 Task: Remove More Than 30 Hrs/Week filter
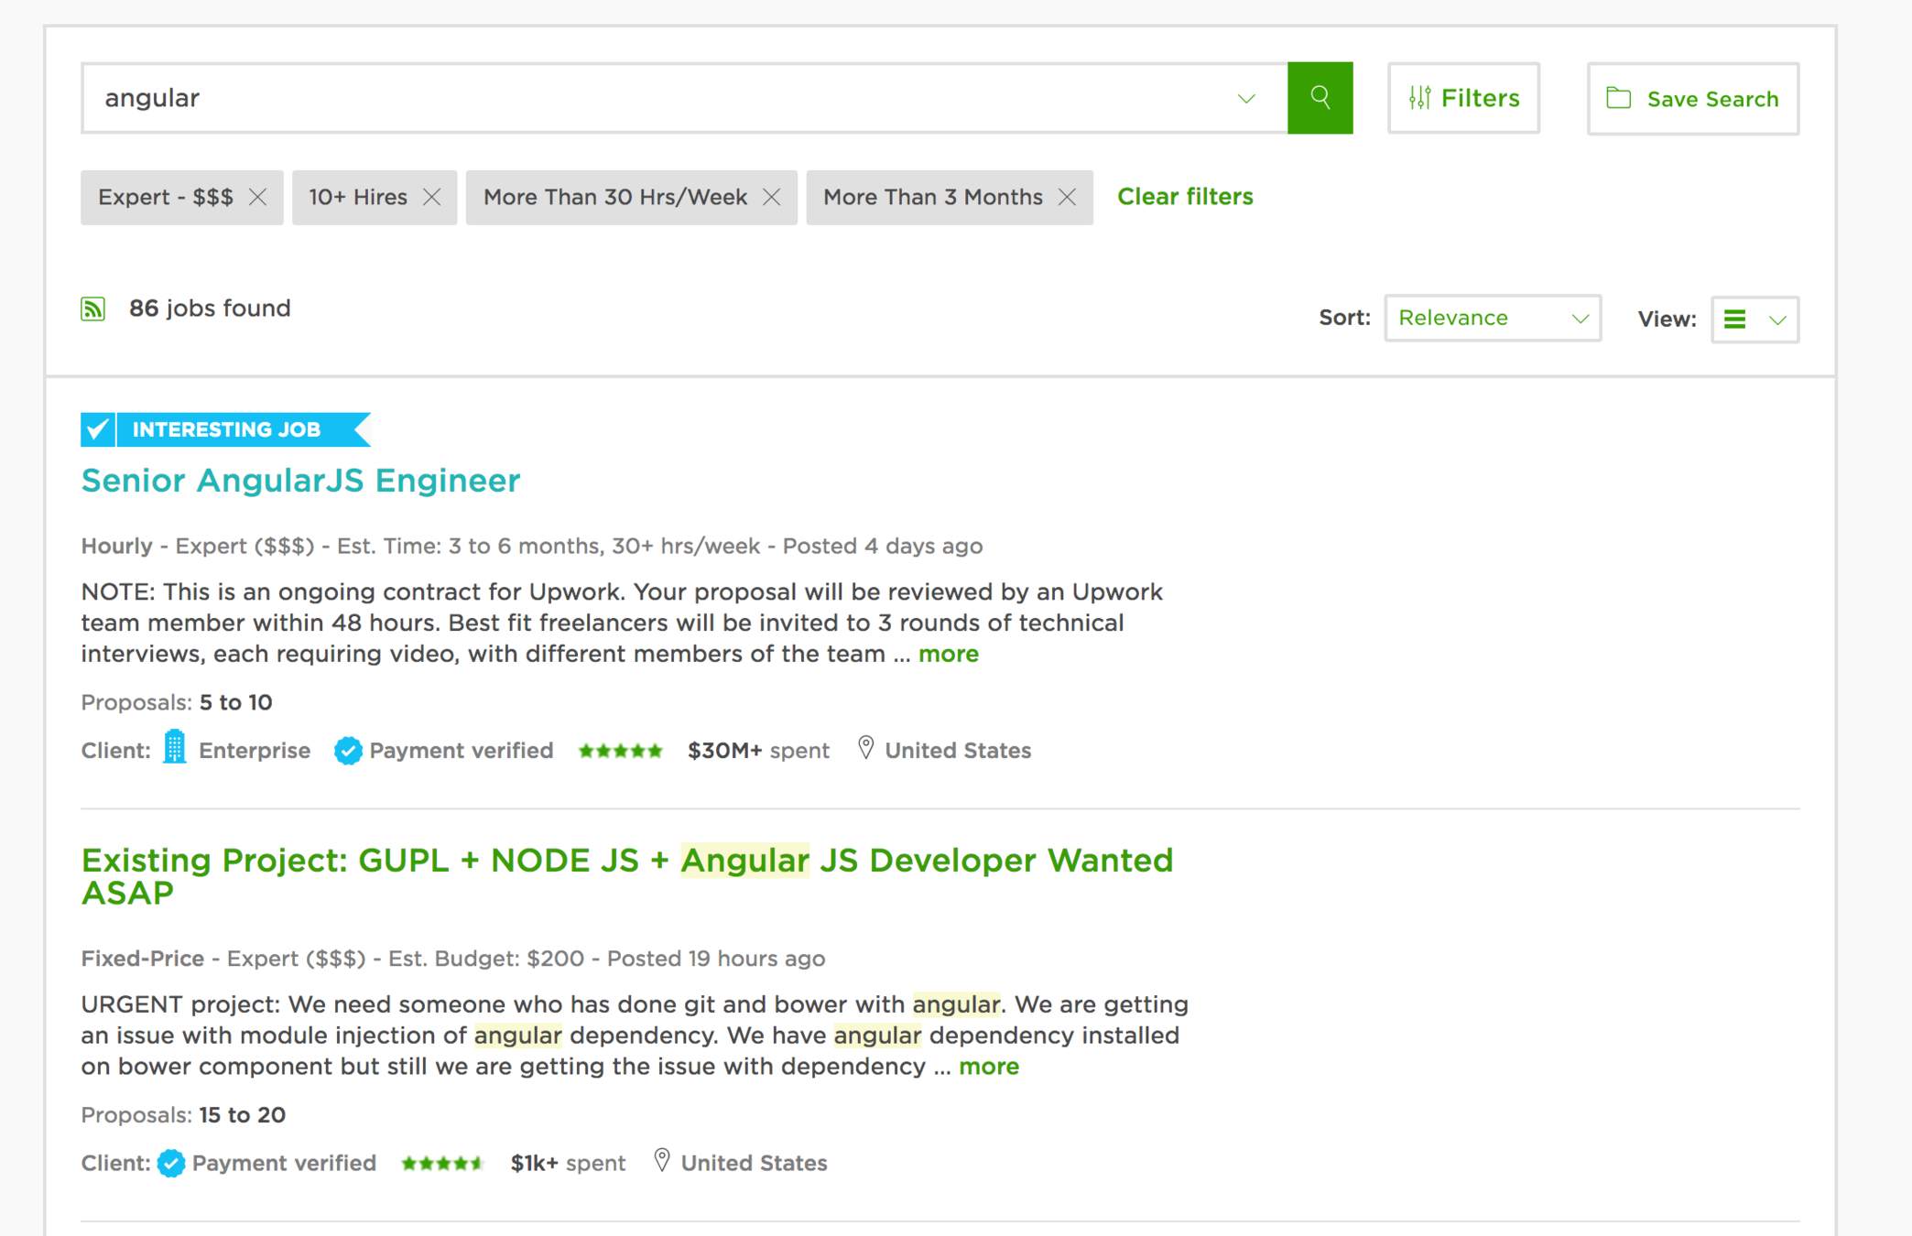tap(772, 198)
